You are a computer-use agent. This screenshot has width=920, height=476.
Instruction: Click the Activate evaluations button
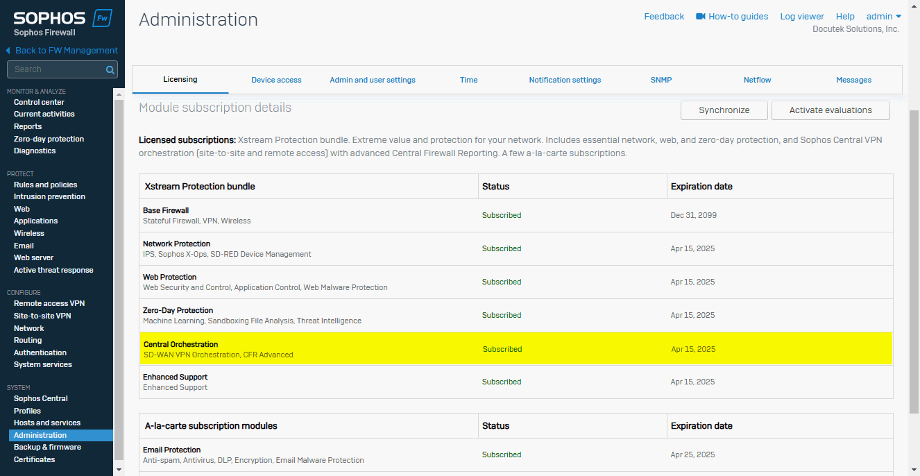point(830,110)
